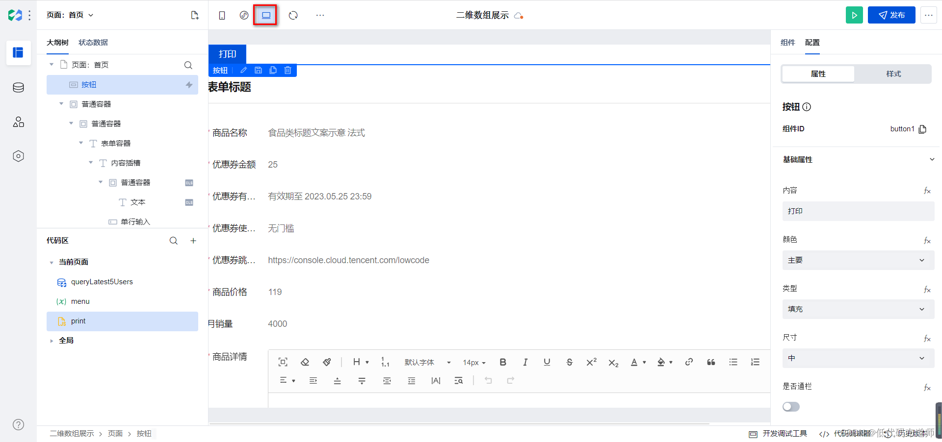Click the new page icon
942x442 pixels.
[195, 15]
